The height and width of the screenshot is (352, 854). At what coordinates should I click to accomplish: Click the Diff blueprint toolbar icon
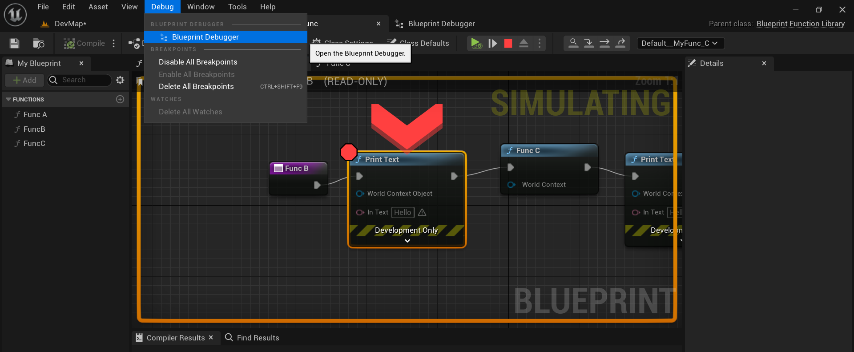click(134, 43)
